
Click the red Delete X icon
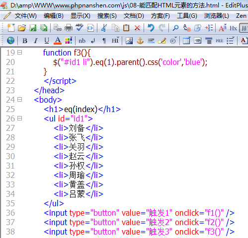[x=137, y=28]
